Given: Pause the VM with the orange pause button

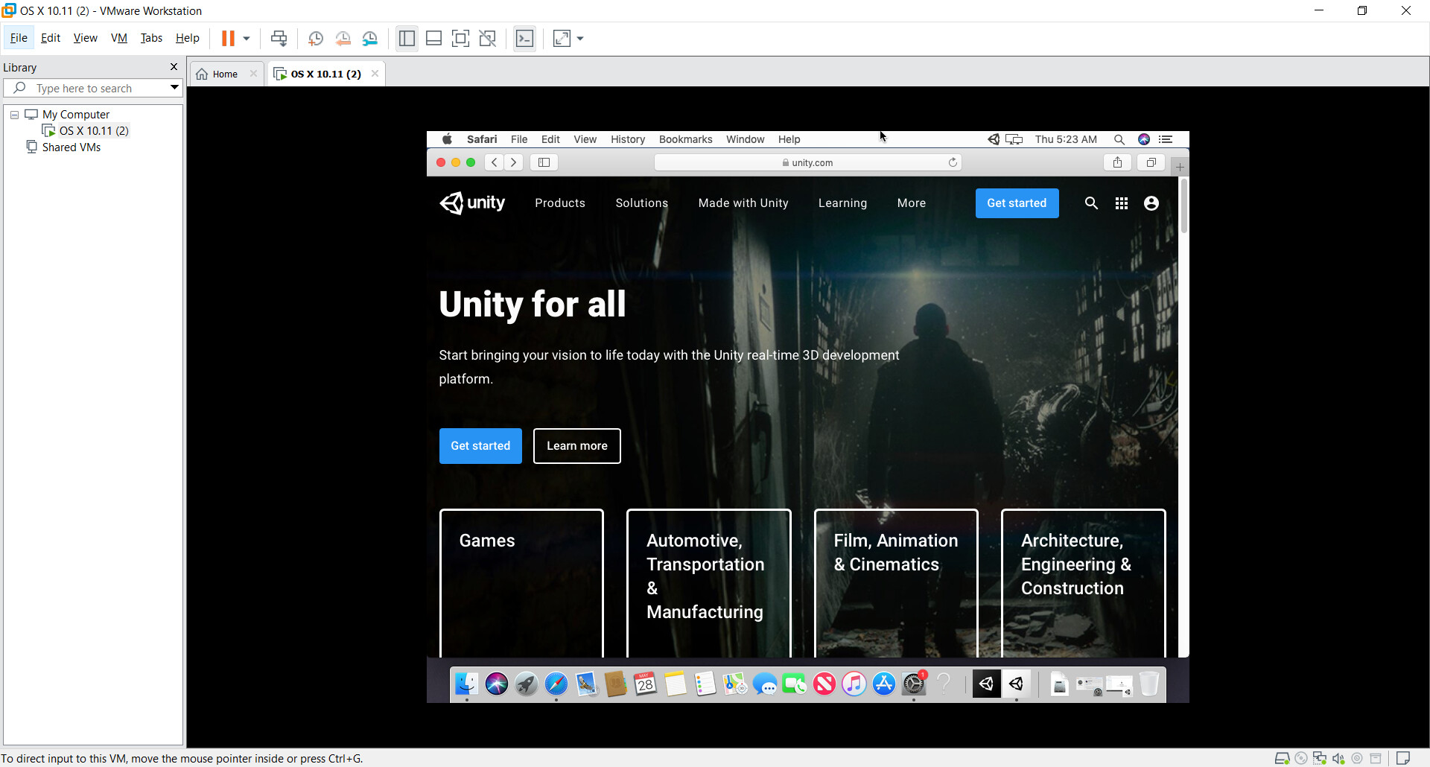Looking at the screenshot, I should tap(228, 39).
